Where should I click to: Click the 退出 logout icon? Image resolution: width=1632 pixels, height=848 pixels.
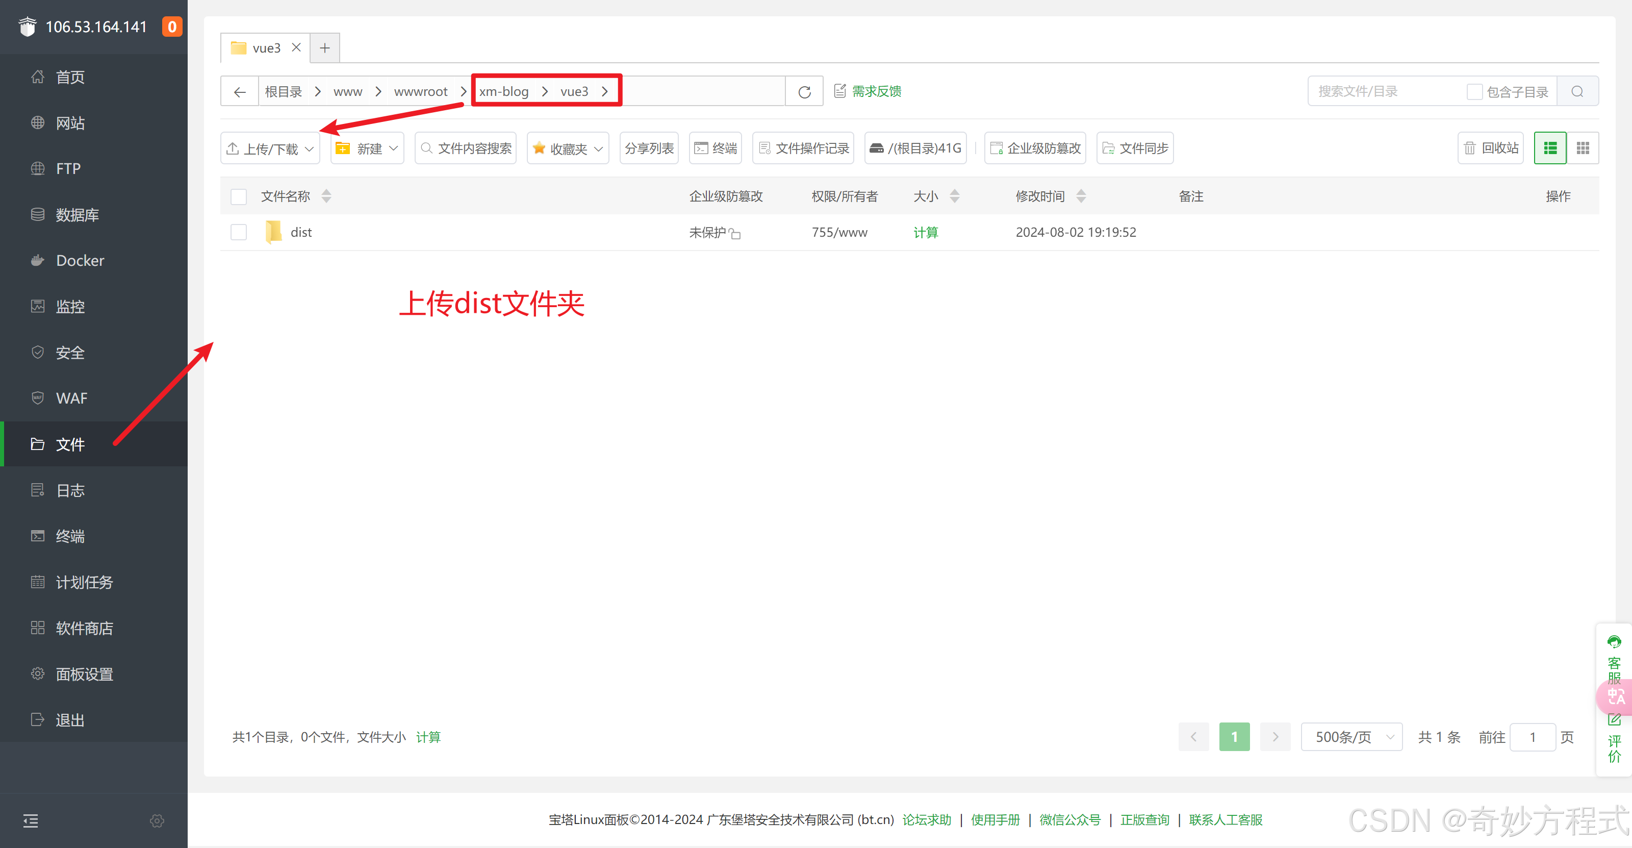(x=38, y=720)
